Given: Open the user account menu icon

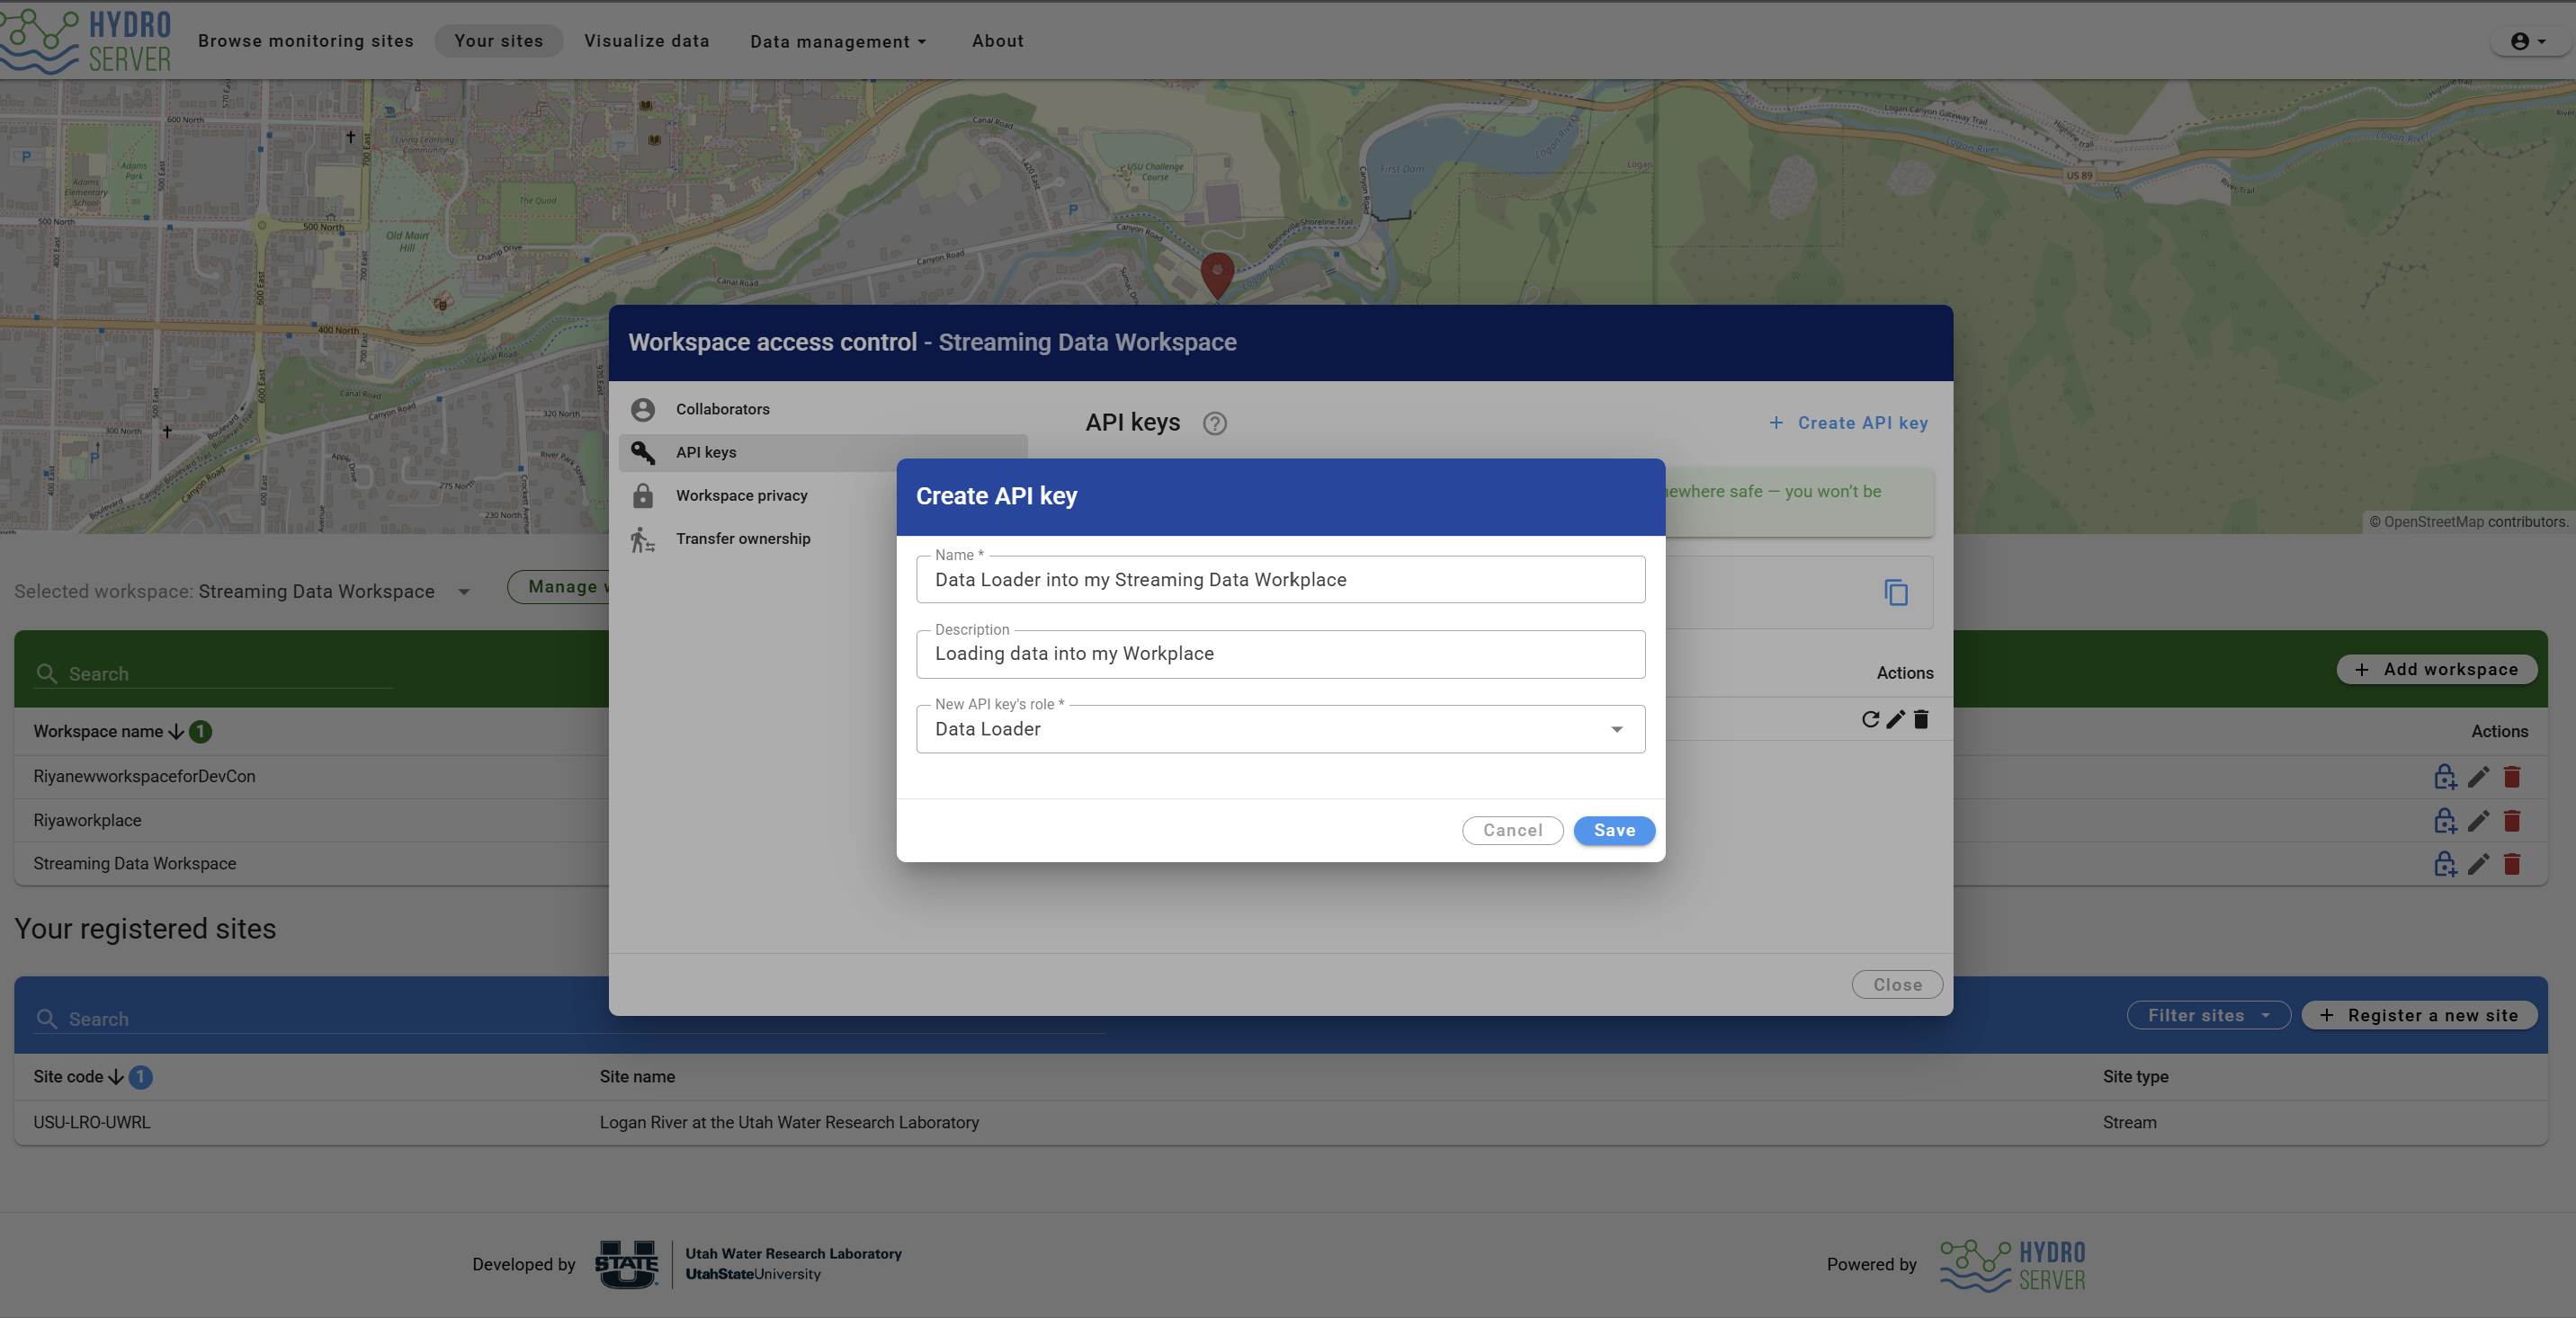Looking at the screenshot, I should (2528, 41).
